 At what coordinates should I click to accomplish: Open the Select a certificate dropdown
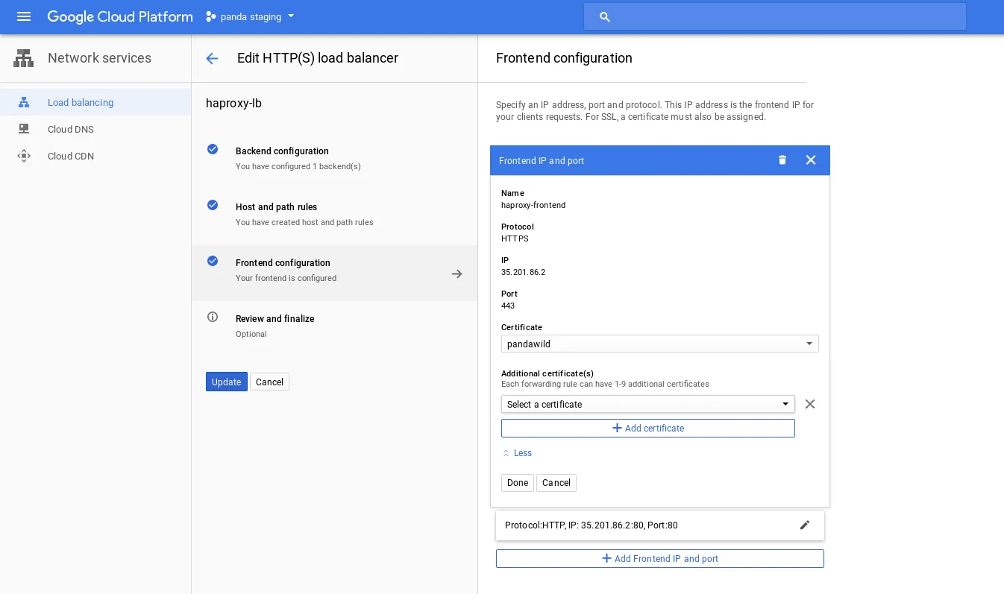(x=647, y=404)
